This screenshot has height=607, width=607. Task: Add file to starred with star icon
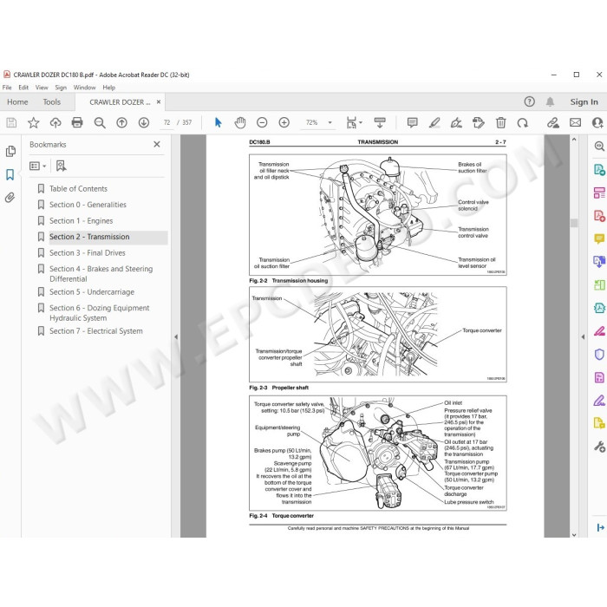click(x=34, y=123)
